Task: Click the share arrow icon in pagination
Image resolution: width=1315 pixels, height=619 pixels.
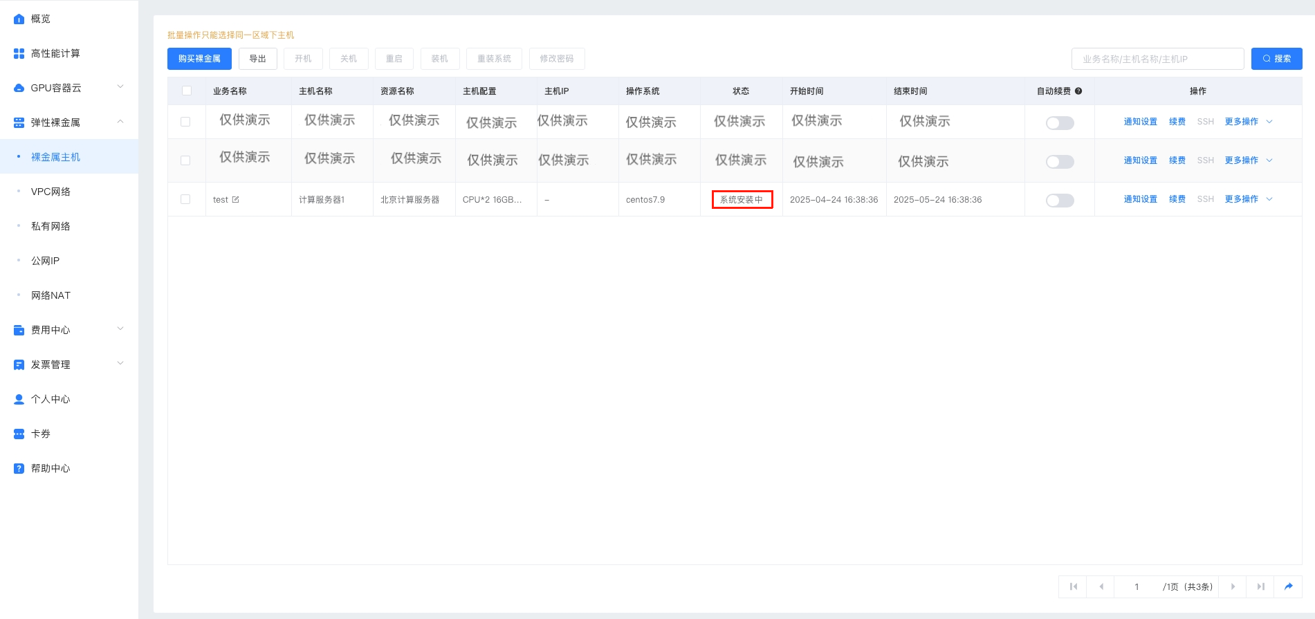Action: [x=1288, y=586]
